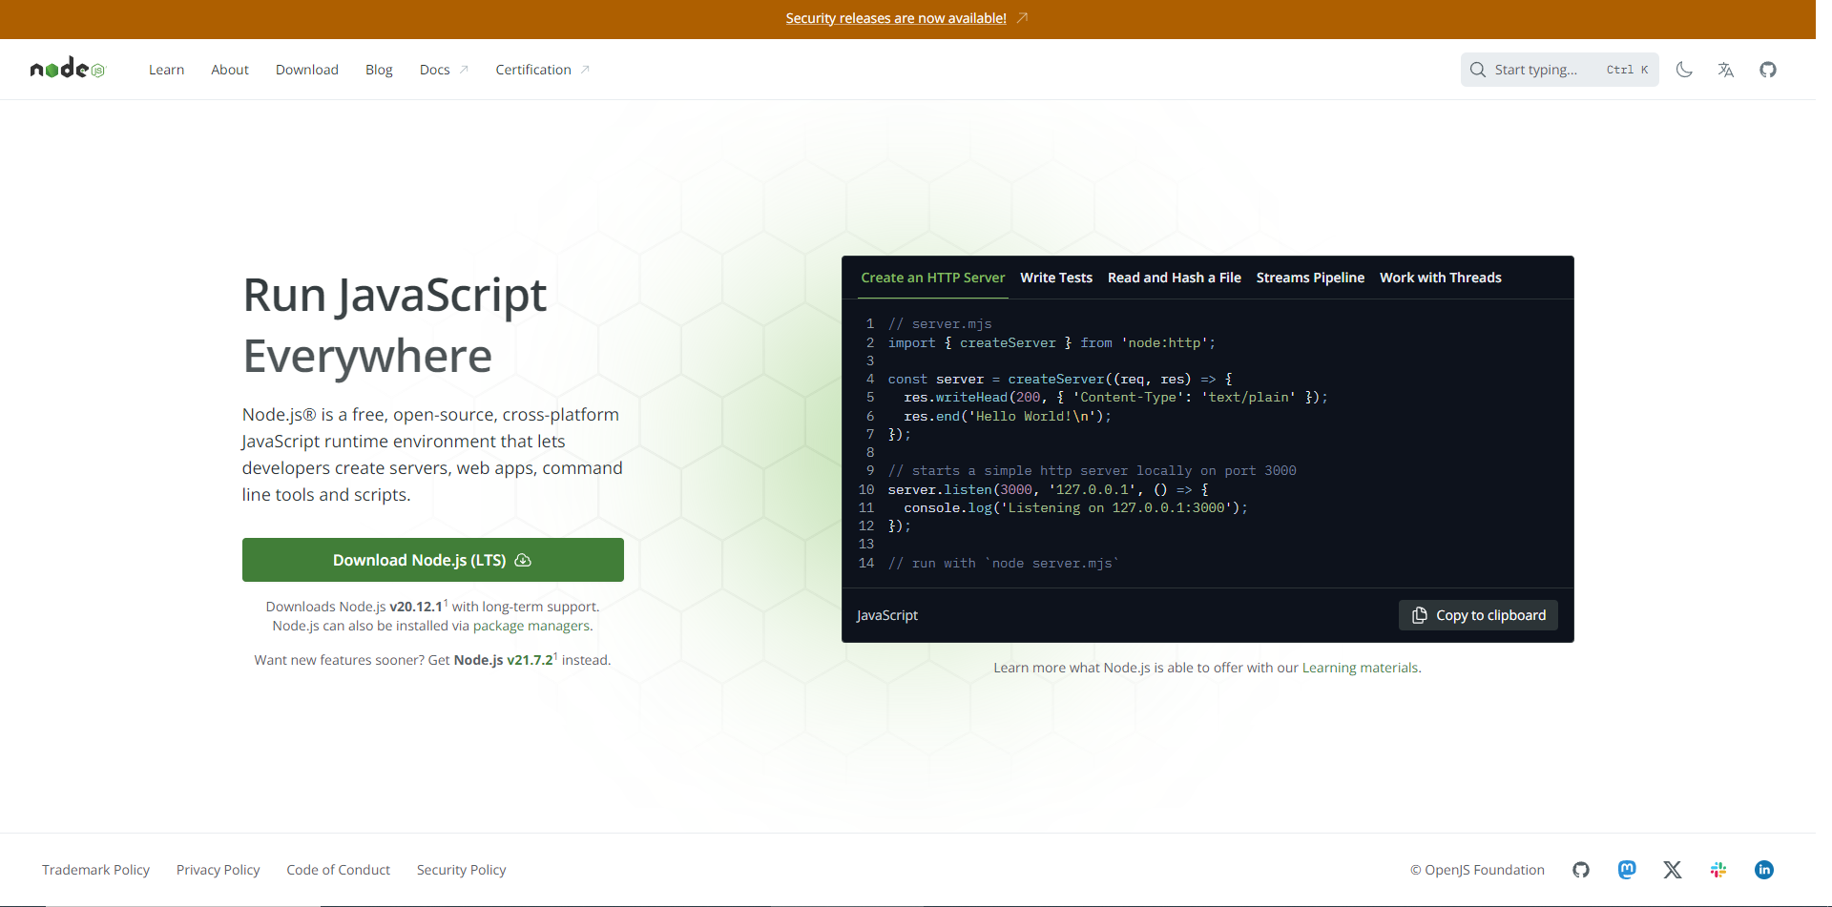Screen dimensions: 1832x907
Task: Open the Slack footer icon
Action: point(1718,870)
